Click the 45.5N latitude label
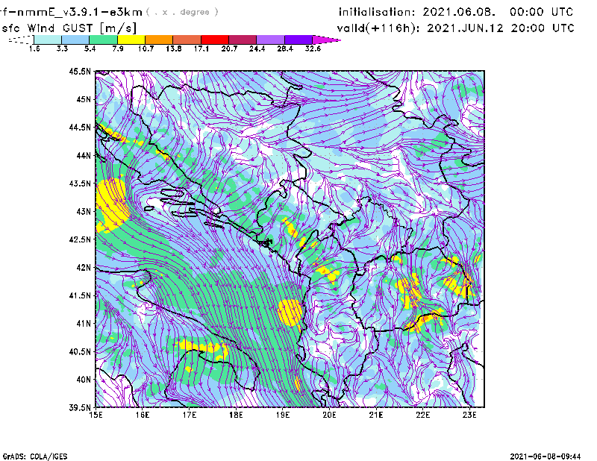This screenshot has width=597, height=461. click(x=80, y=71)
